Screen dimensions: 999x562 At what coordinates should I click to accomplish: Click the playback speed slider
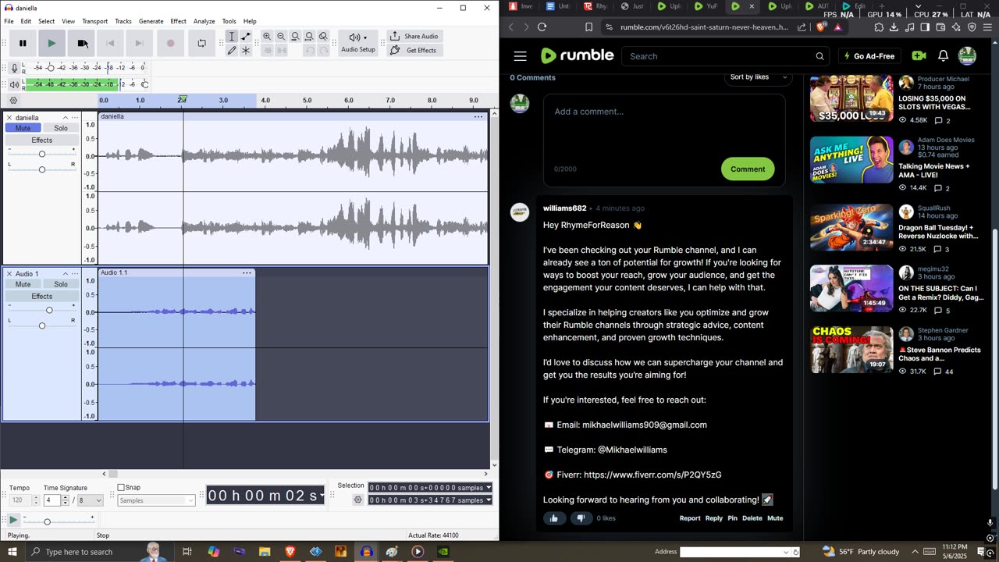tap(59, 521)
